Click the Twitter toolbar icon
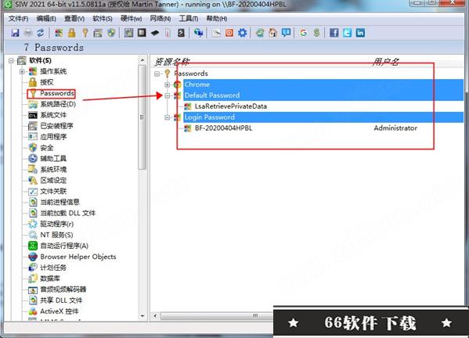The image size is (469, 338). click(x=348, y=33)
